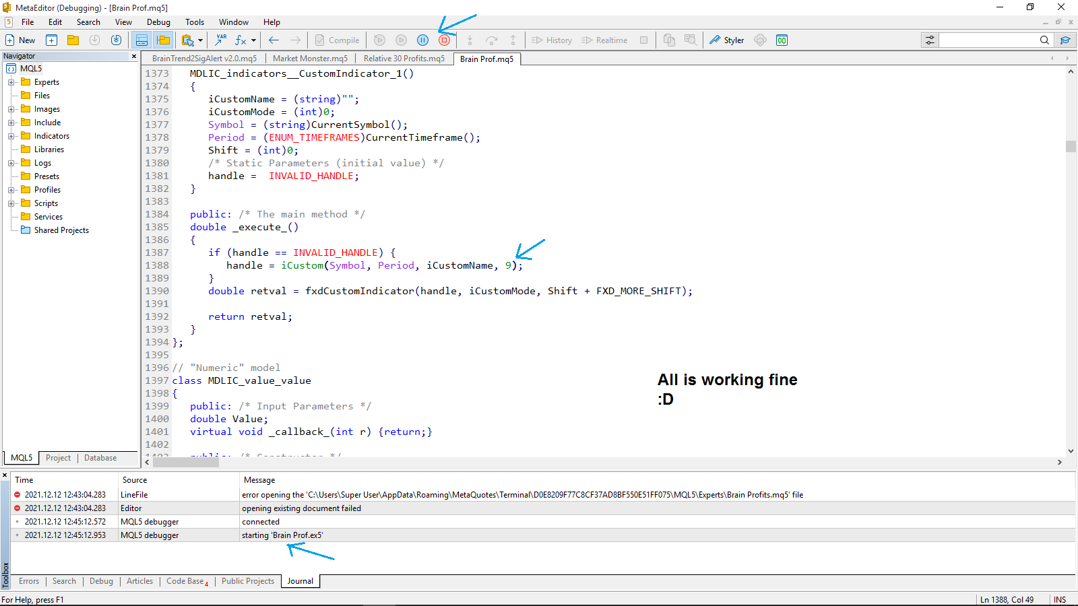Click the folder search cursor icon
Screen dimensions: 1078x606
pos(188,40)
